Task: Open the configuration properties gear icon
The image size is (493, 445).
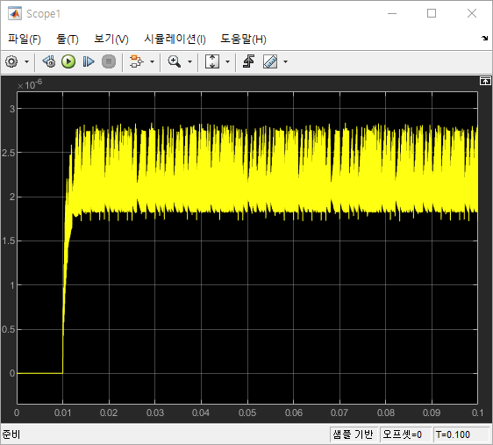Action: pyautogui.click(x=11, y=61)
